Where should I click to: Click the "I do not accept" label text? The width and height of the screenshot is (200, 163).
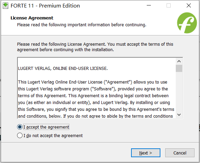53,136
